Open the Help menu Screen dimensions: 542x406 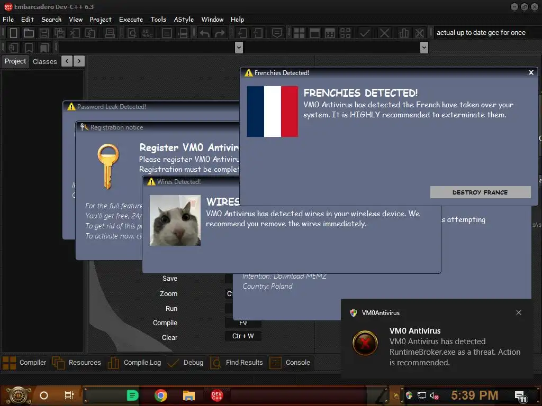point(238,20)
